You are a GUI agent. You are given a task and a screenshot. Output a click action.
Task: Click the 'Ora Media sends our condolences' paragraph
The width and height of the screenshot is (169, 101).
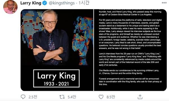[129, 72]
